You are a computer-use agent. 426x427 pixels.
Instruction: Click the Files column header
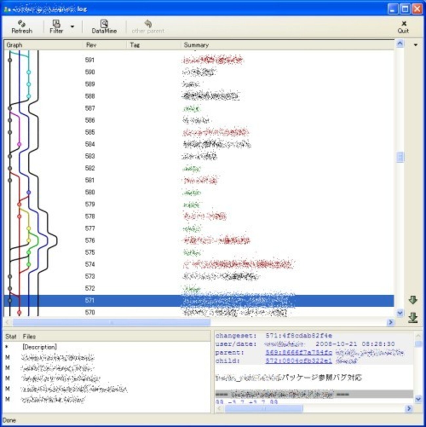click(x=115, y=337)
